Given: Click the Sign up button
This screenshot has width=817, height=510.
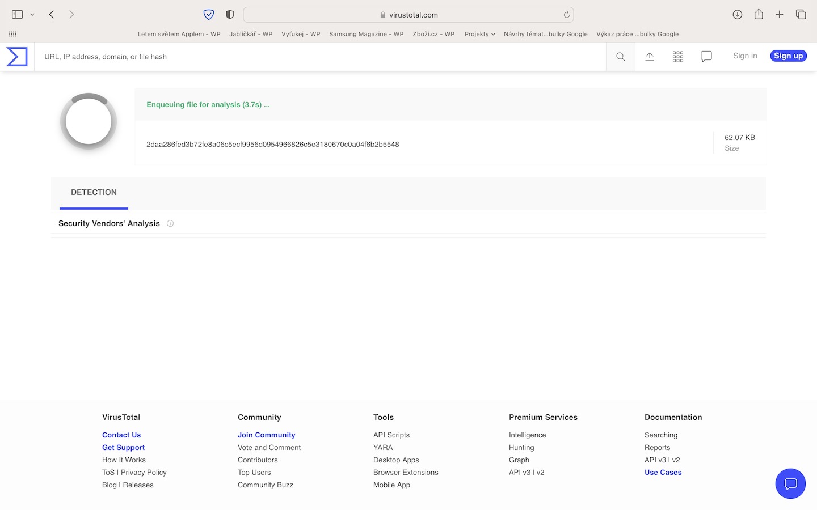Looking at the screenshot, I should click(x=788, y=56).
